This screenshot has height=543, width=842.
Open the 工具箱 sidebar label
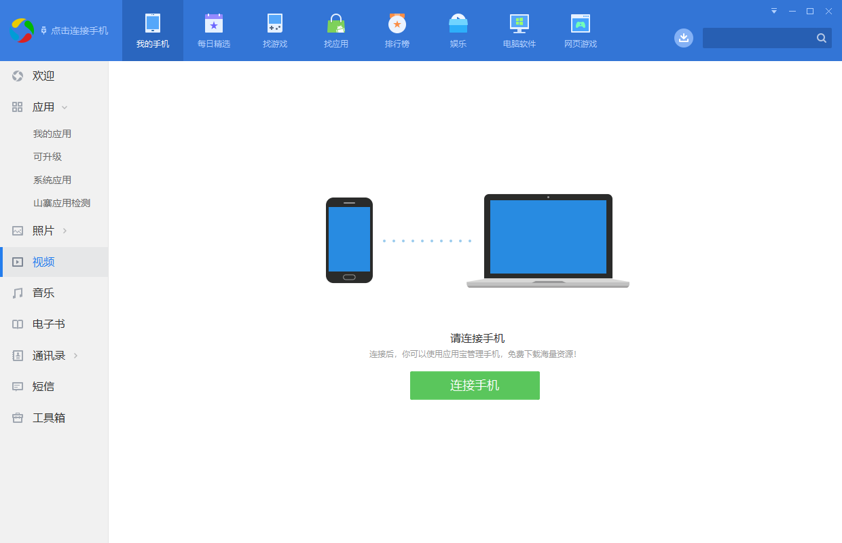click(49, 418)
